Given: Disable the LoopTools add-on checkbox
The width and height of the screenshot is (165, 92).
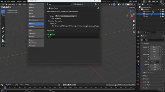Looking at the screenshot, I should coord(50,8).
